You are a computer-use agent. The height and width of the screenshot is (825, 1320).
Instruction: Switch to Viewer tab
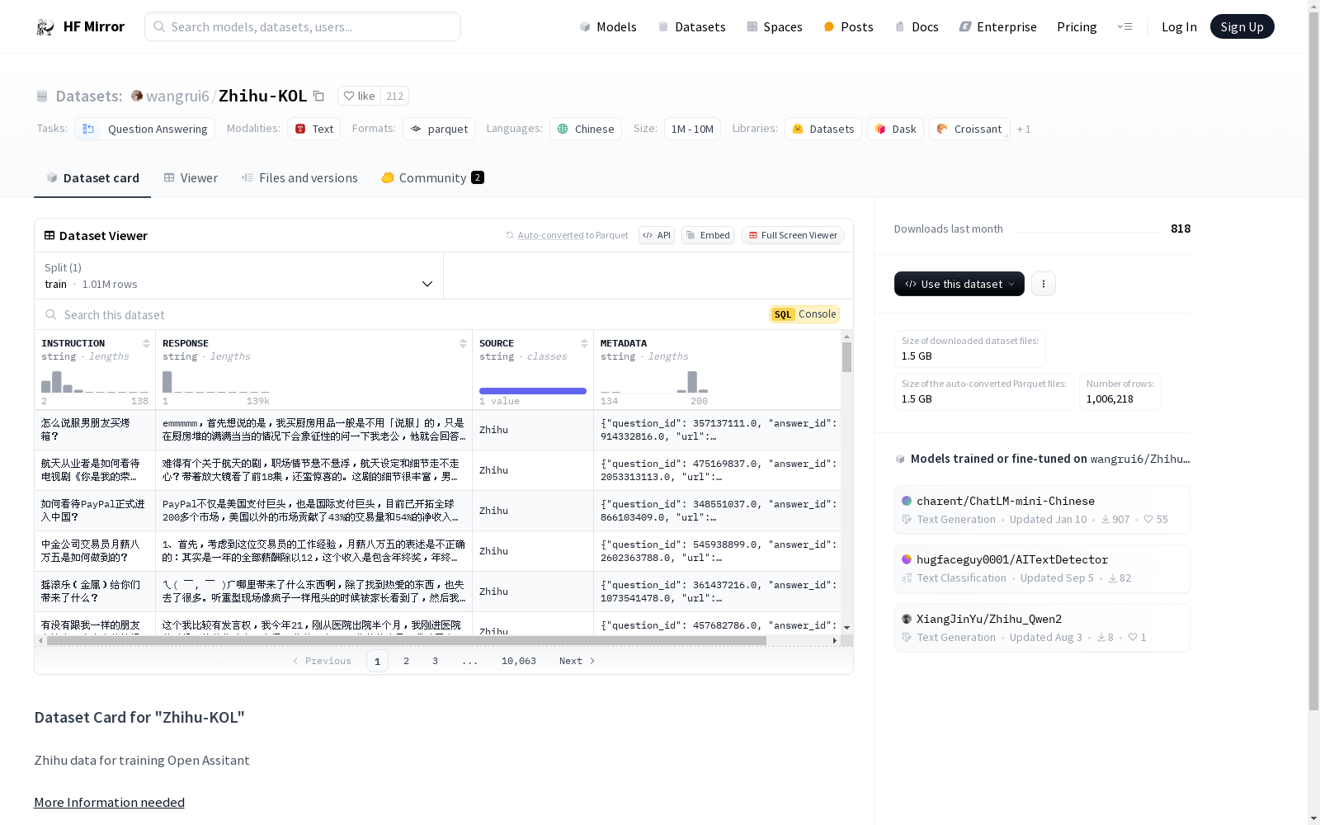191,178
